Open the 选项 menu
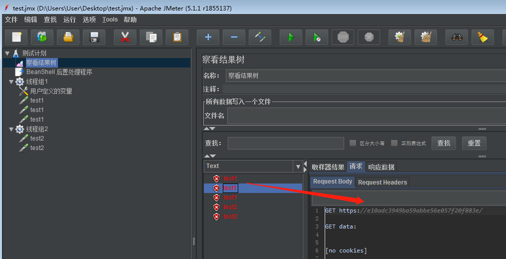 tap(89, 19)
